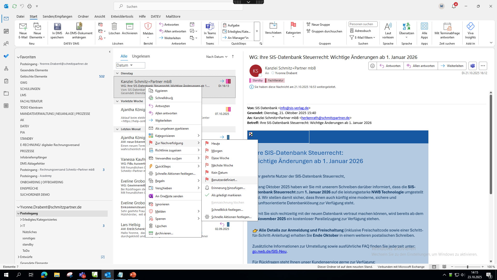Screen dimensions: 497x280
Task: Collapse the Dienstag message group
Action: pyautogui.click(x=117, y=73)
